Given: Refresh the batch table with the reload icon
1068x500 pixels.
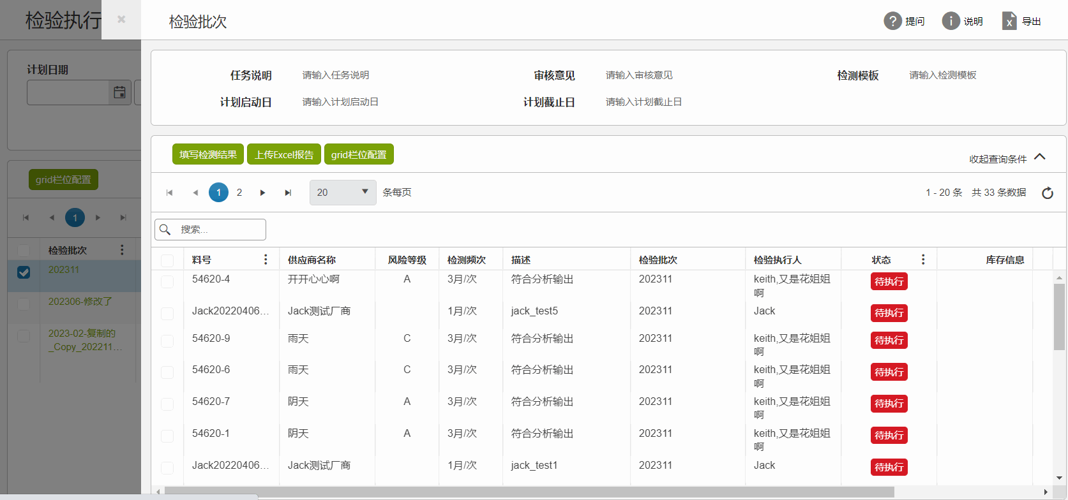Looking at the screenshot, I should [1048, 193].
